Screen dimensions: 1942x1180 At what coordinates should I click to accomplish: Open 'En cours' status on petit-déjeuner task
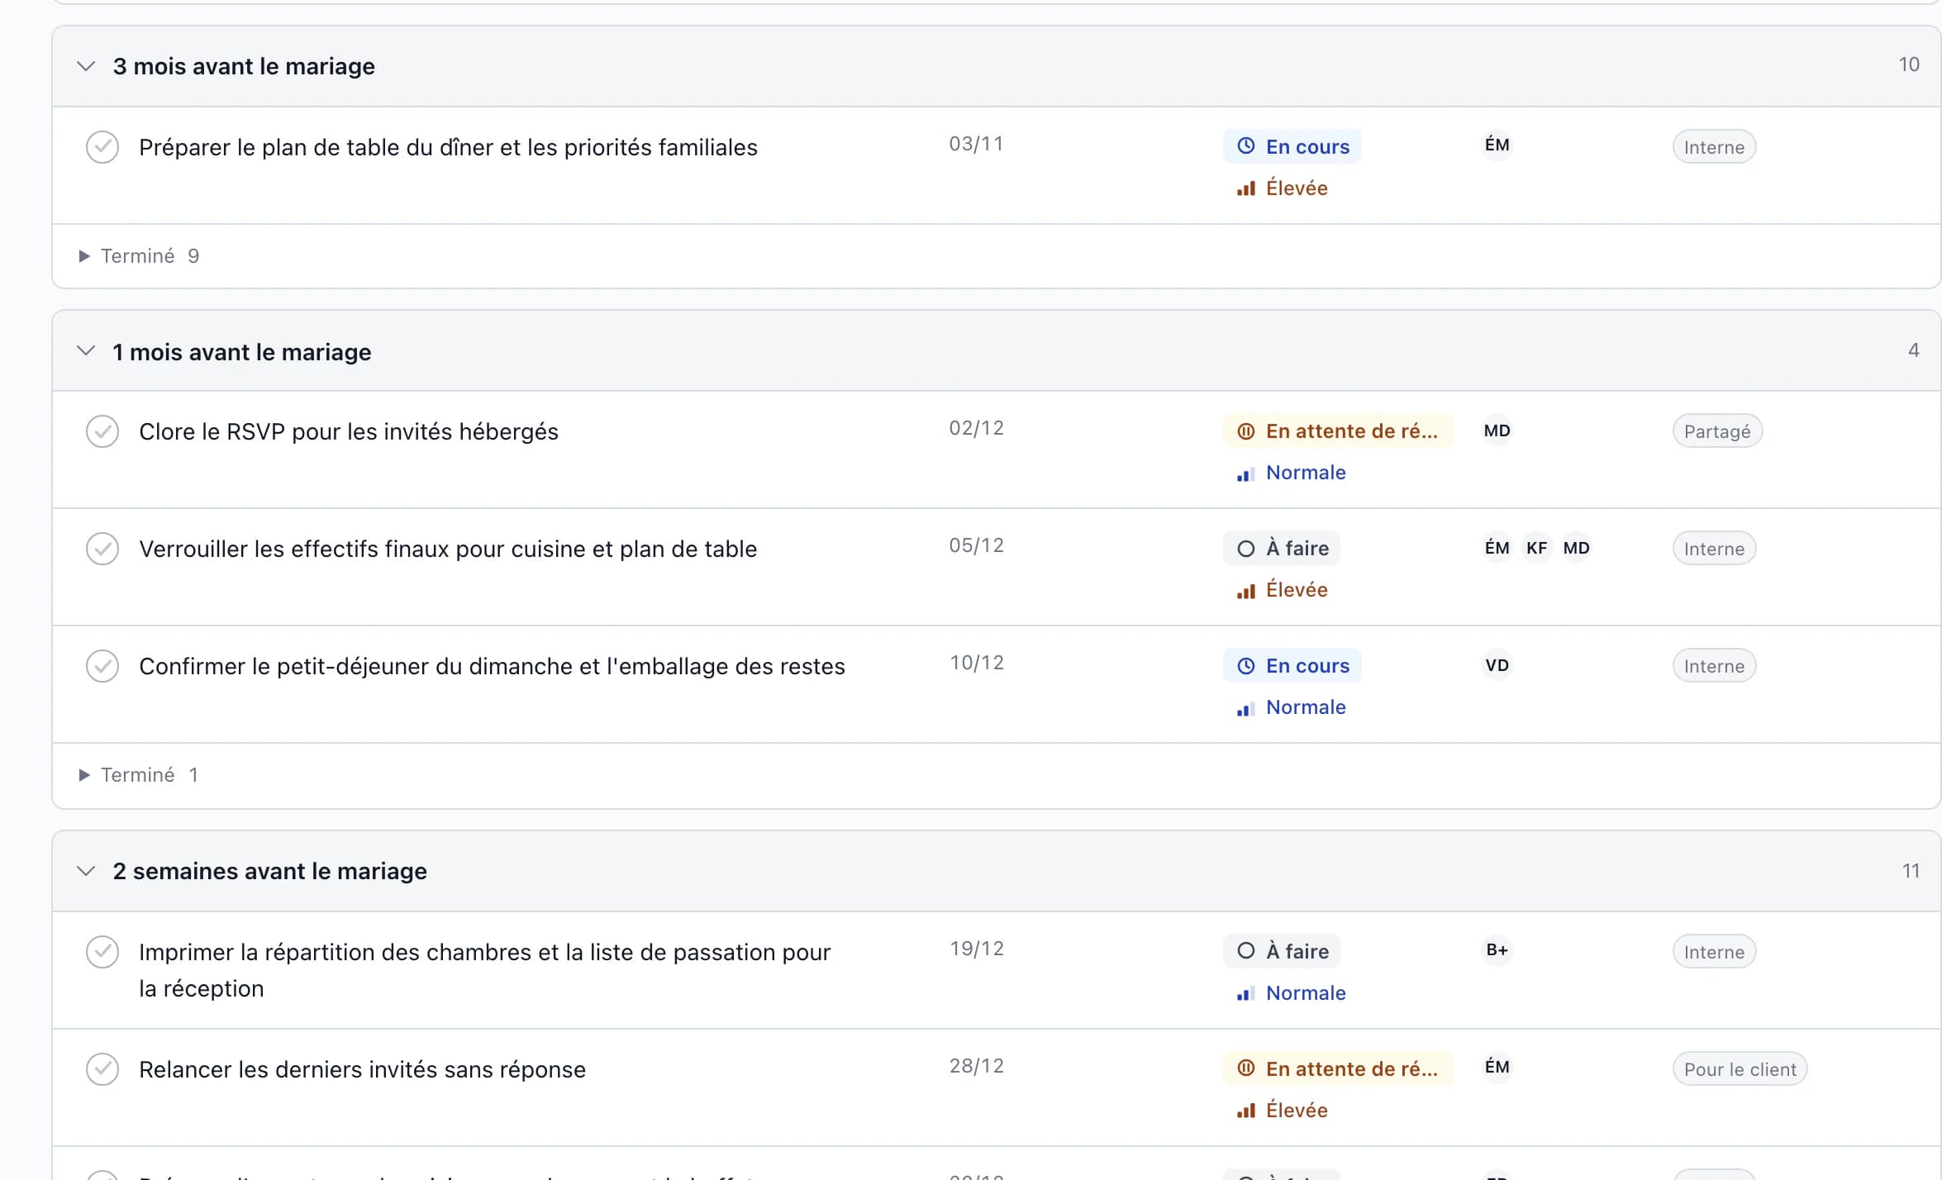pos(1292,665)
